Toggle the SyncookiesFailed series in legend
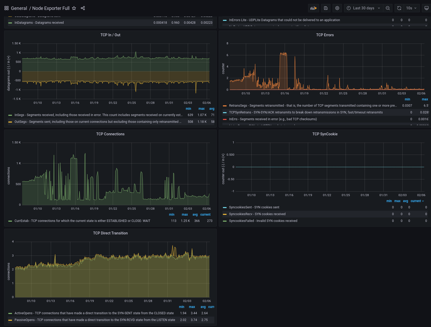This screenshot has height=327, width=431. (x=263, y=221)
